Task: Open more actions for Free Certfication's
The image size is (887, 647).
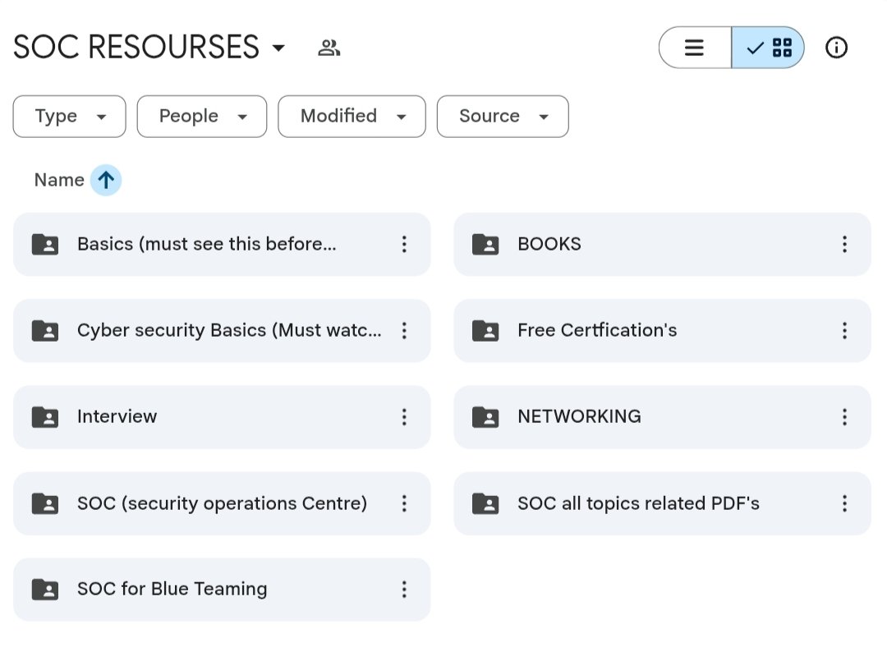Action: (x=844, y=331)
